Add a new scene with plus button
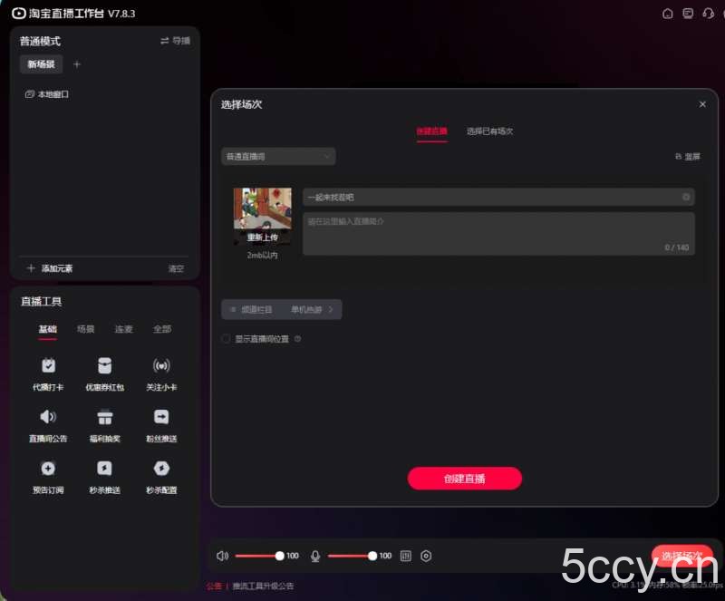This screenshot has width=725, height=601. click(77, 64)
